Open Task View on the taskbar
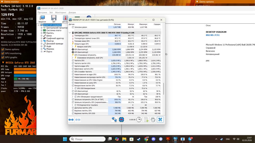This screenshot has width=255, height=143. (110, 139)
